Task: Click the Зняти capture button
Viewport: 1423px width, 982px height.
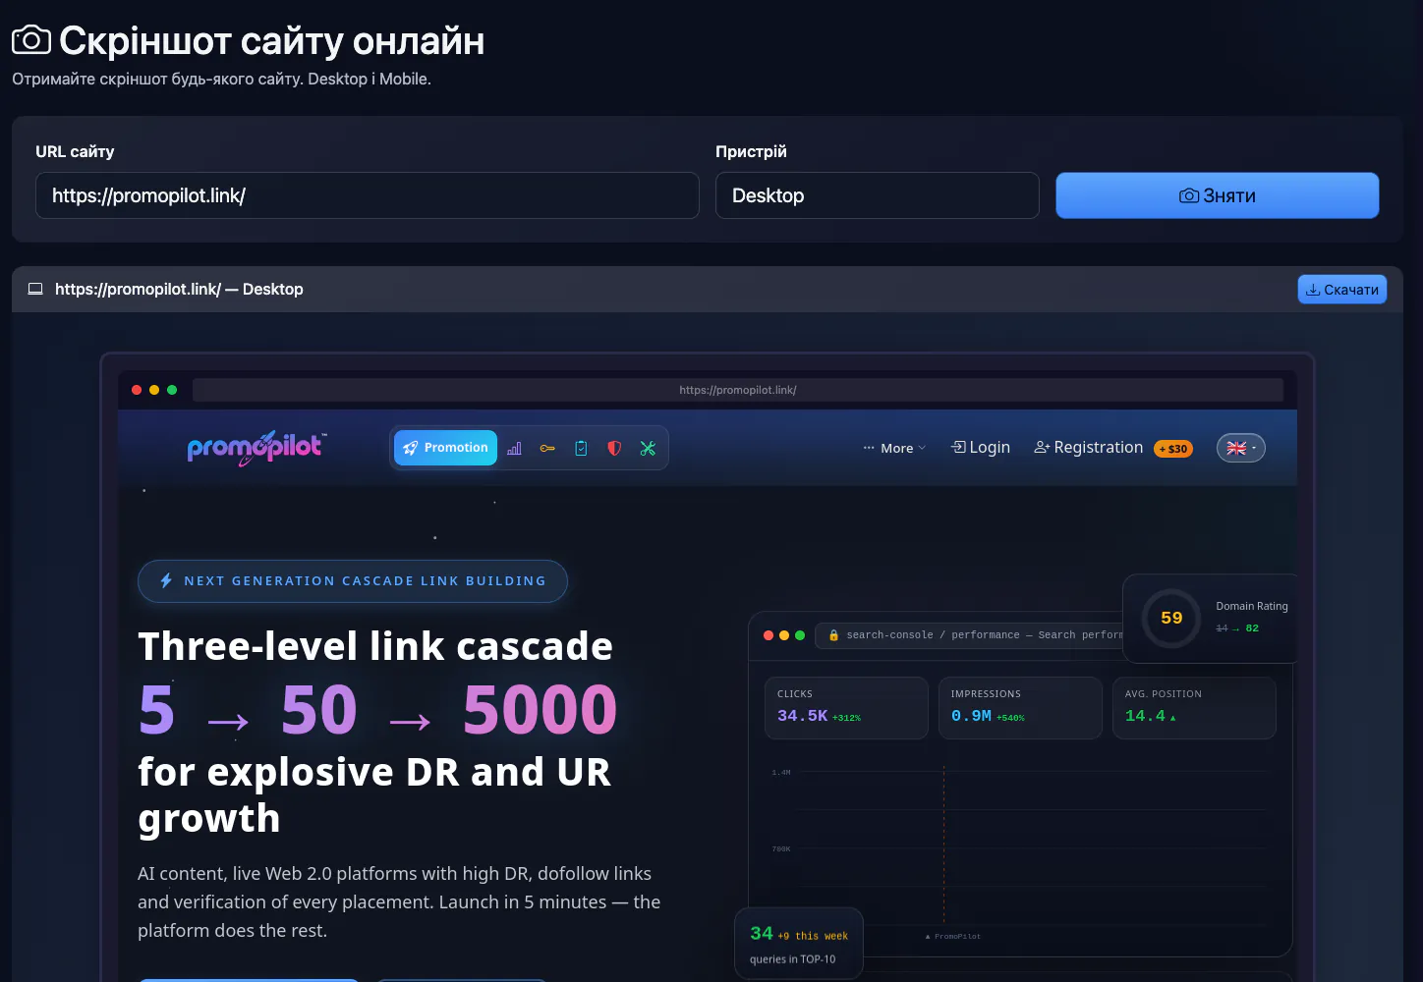Action: (1218, 195)
